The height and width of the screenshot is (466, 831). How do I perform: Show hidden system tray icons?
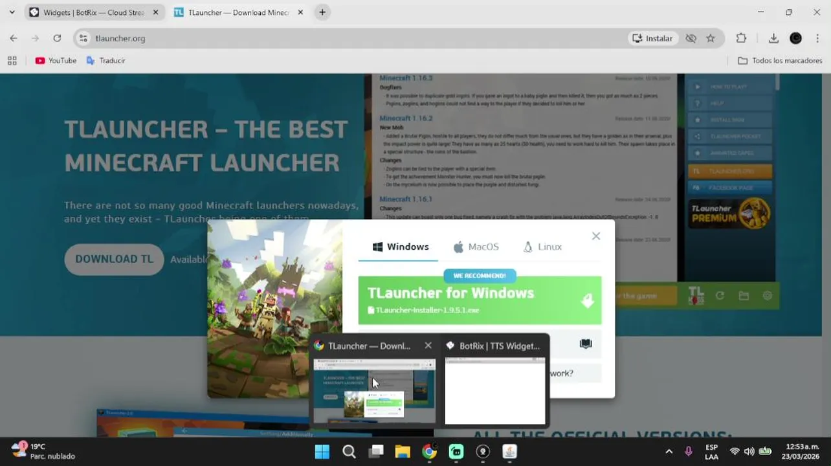pyautogui.click(x=669, y=452)
